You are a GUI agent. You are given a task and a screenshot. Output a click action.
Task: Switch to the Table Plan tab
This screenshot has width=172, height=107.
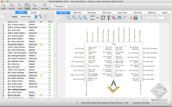click(x=77, y=13)
